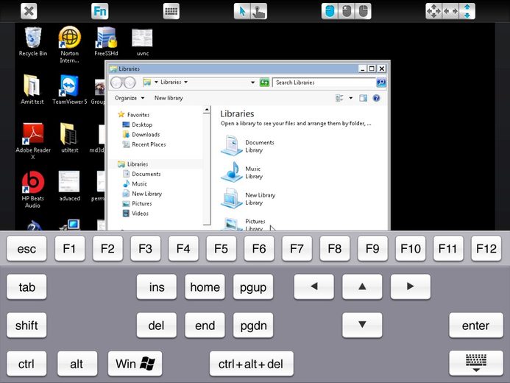Toggle the preview pane icon
510x383 pixels.
click(x=363, y=98)
